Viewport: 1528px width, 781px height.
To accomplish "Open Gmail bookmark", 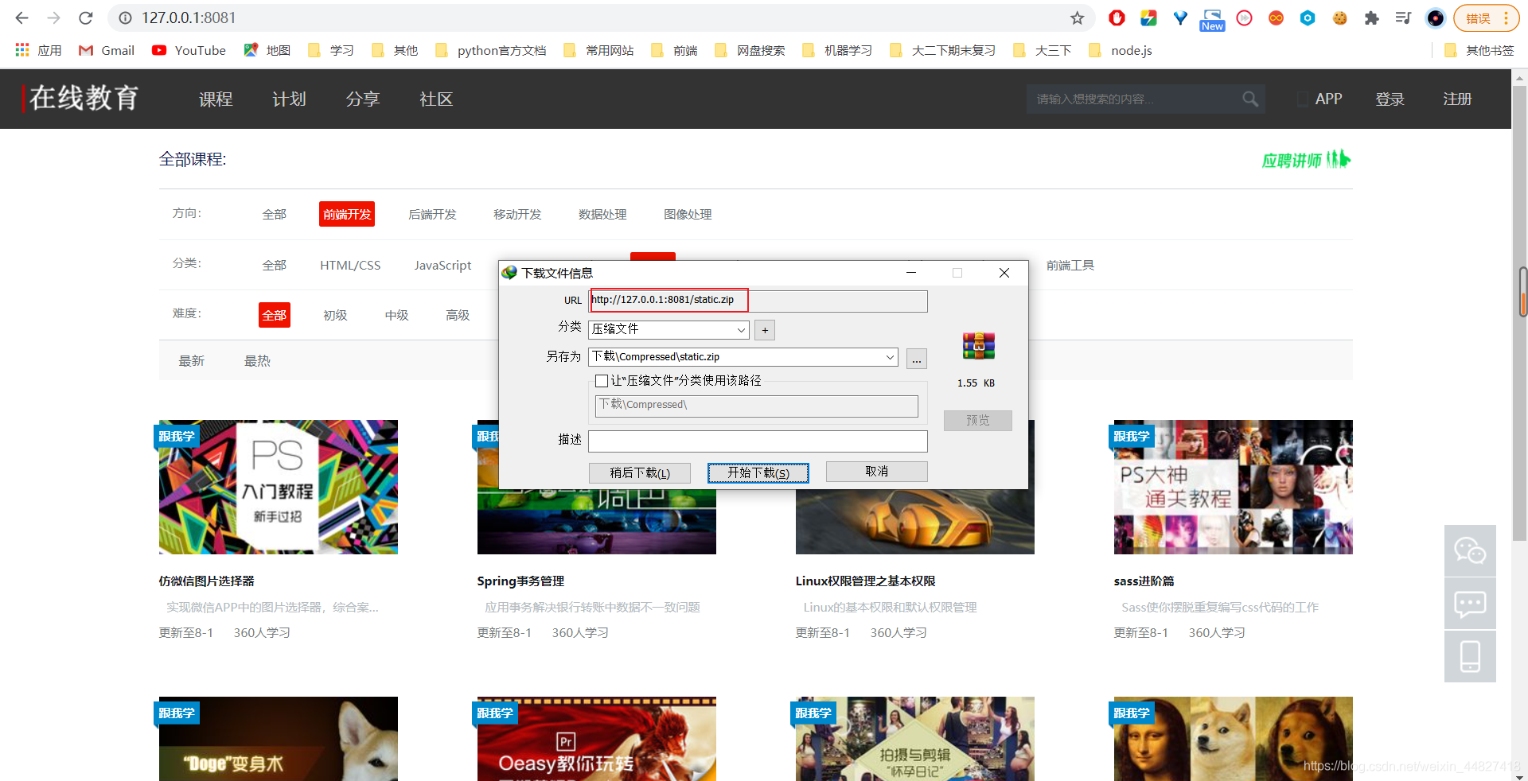I will (x=107, y=50).
